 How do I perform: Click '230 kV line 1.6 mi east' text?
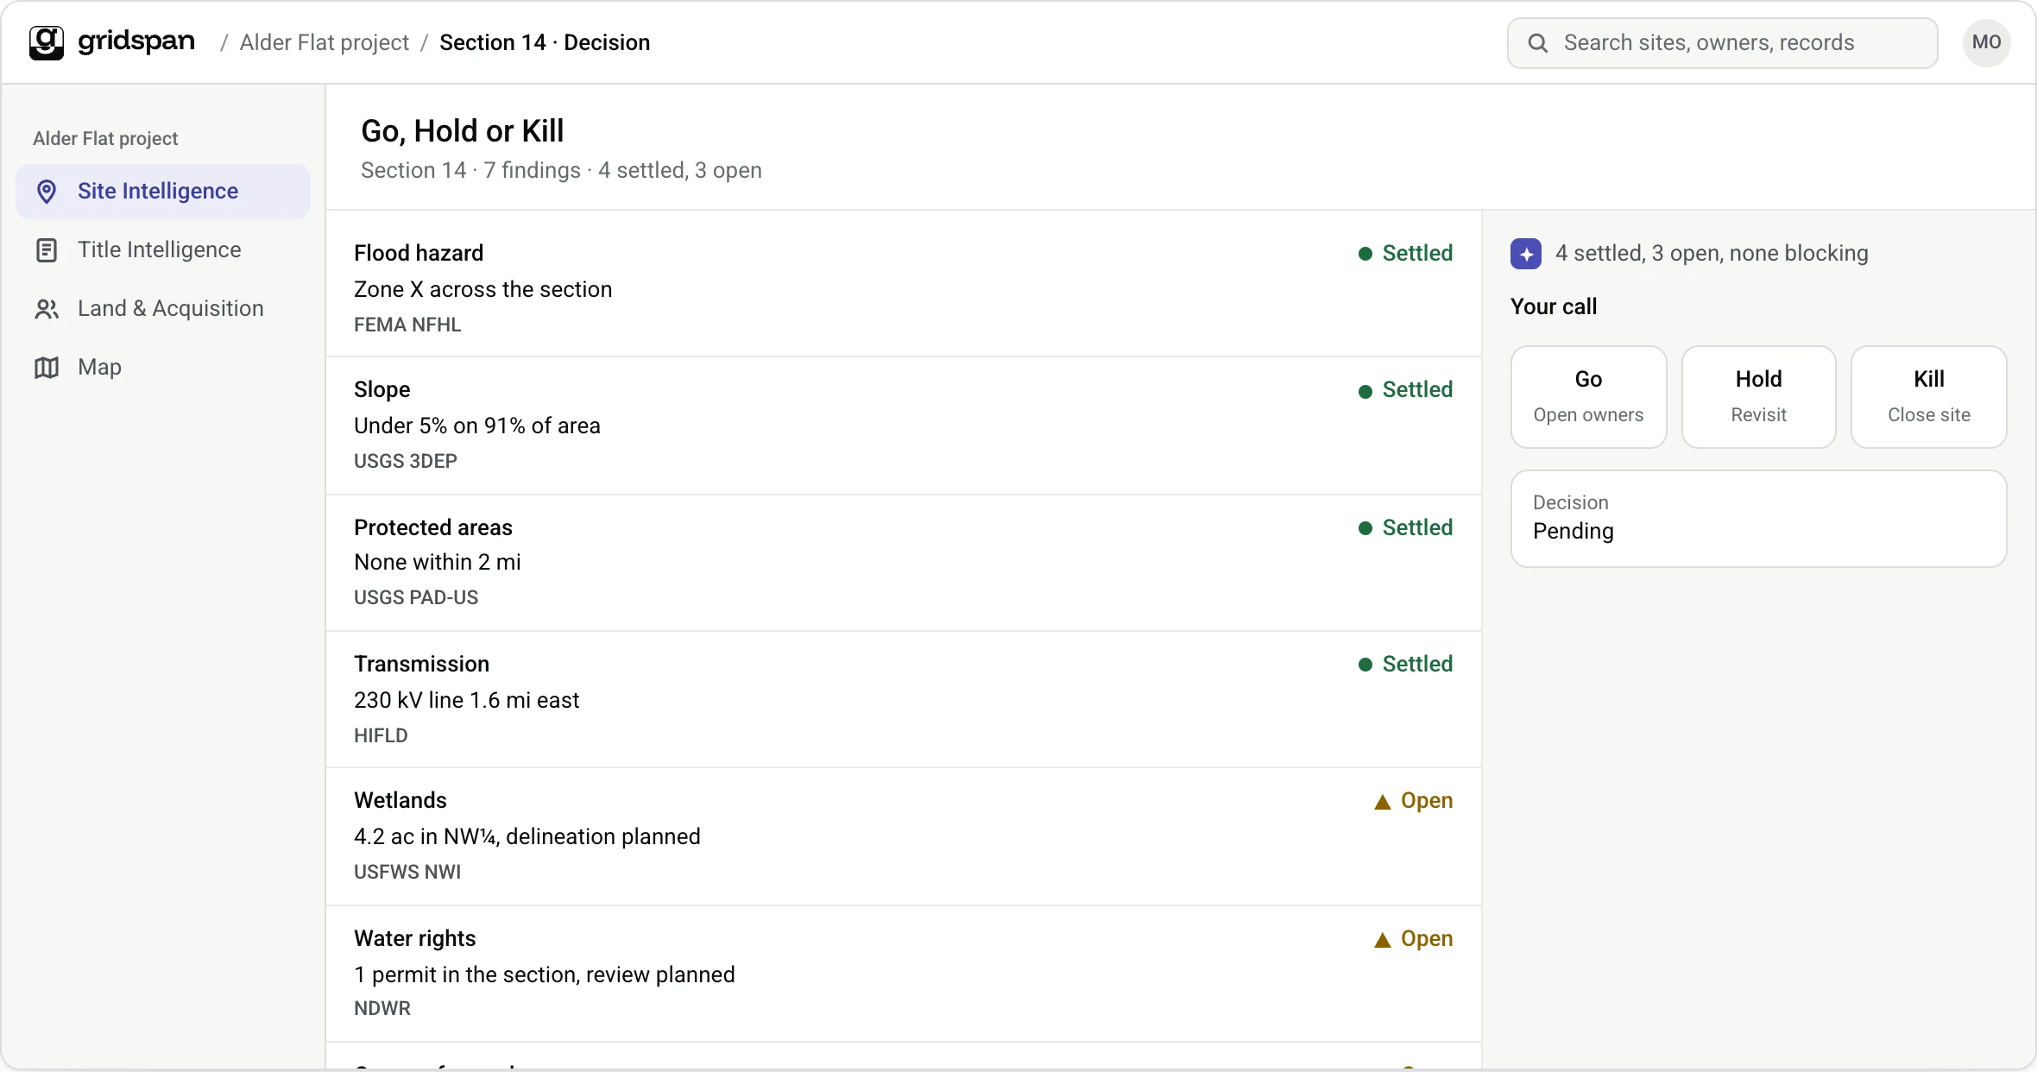[466, 700]
